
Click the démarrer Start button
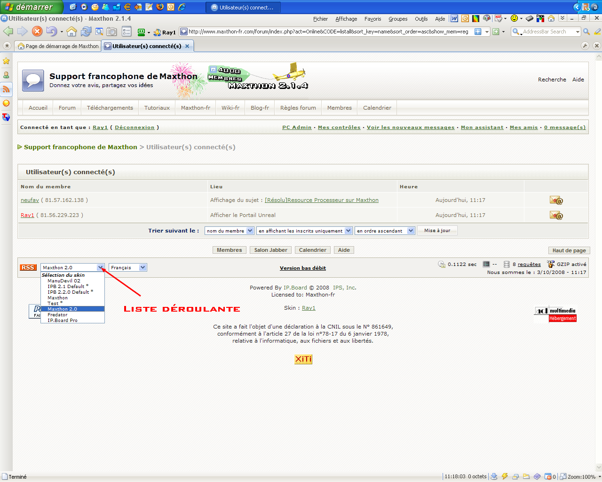pos(31,7)
